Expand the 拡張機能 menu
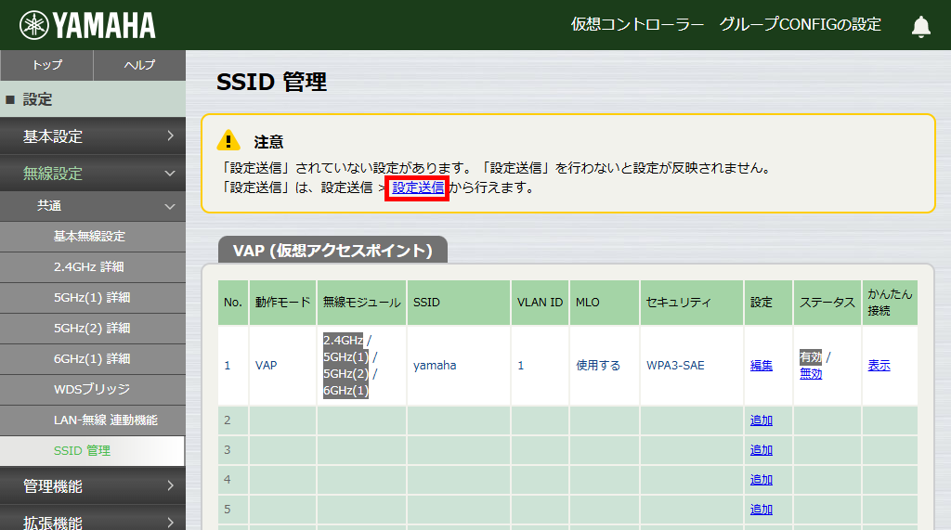 (x=93, y=519)
